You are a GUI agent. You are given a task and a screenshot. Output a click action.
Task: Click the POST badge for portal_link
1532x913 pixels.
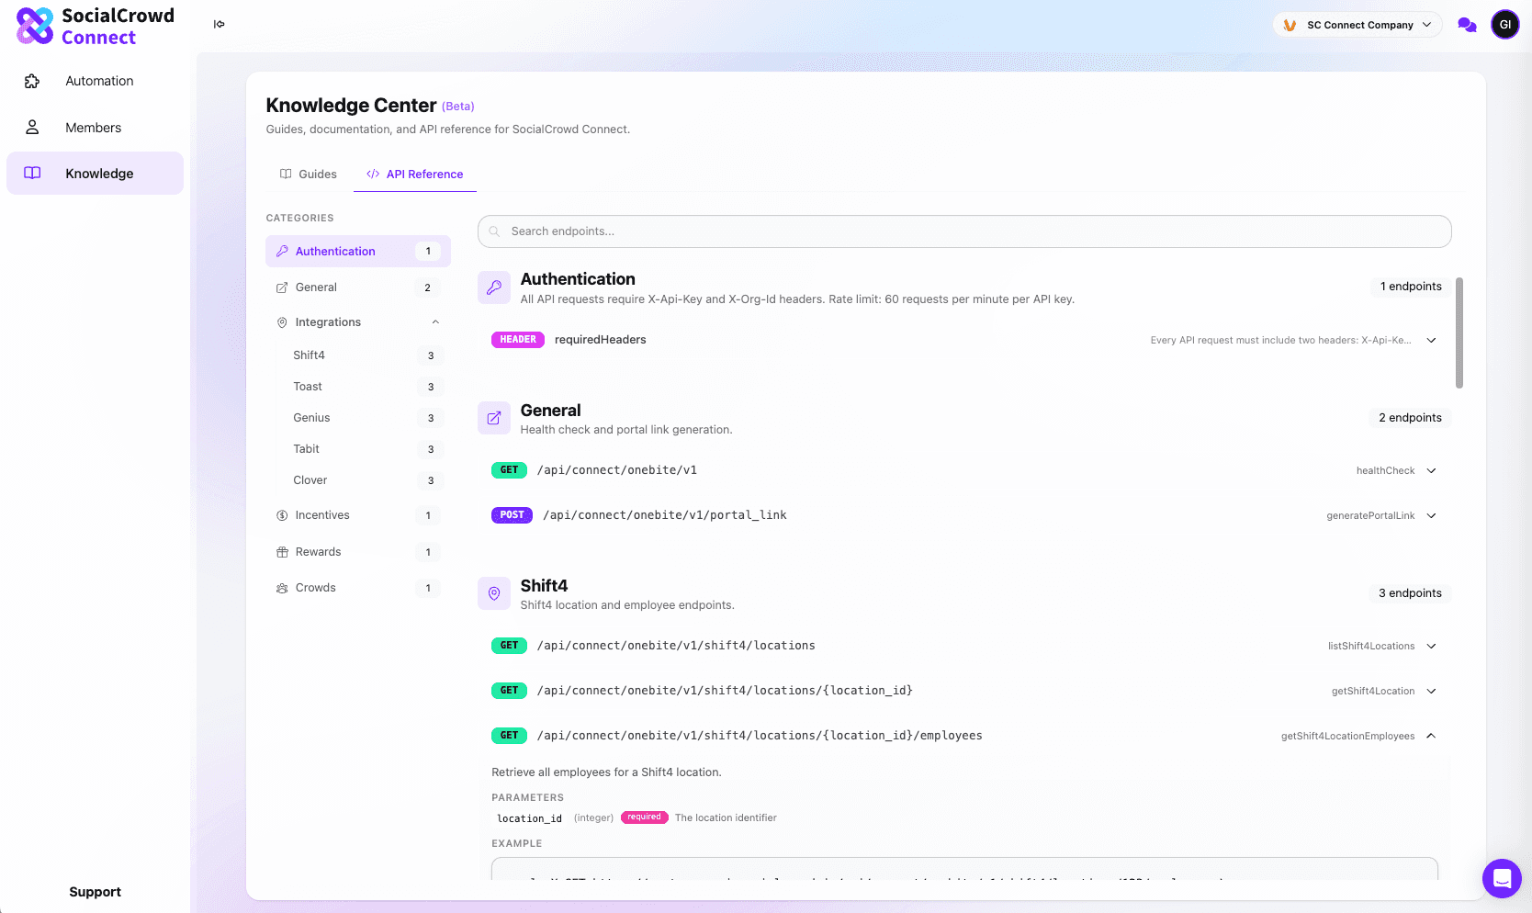(x=512, y=515)
